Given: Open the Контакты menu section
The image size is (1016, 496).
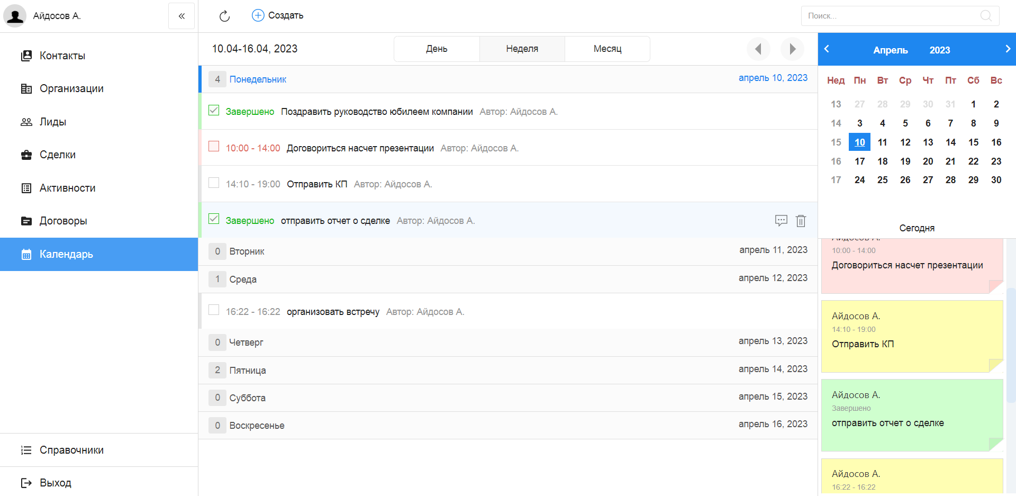Looking at the screenshot, I should click(99, 56).
